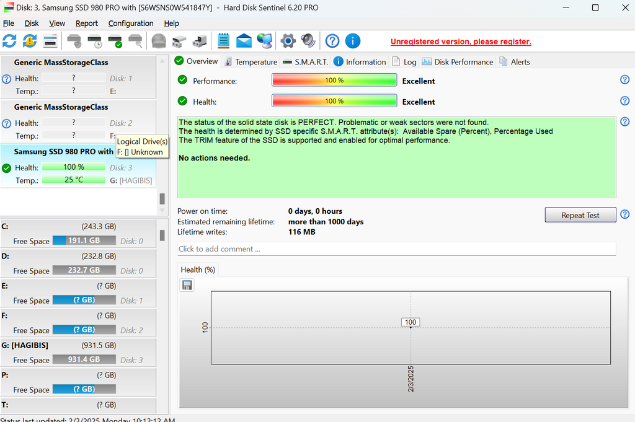Click the blue question mark help toolbar icon
The width and height of the screenshot is (635, 422).
click(x=332, y=41)
